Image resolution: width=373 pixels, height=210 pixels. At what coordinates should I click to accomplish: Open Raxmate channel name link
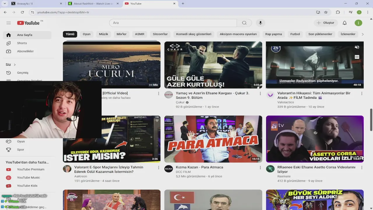[x=284, y=176]
